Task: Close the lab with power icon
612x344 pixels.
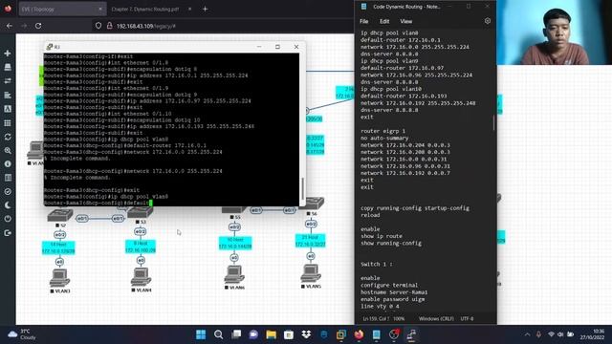Action: click(x=8, y=219)
